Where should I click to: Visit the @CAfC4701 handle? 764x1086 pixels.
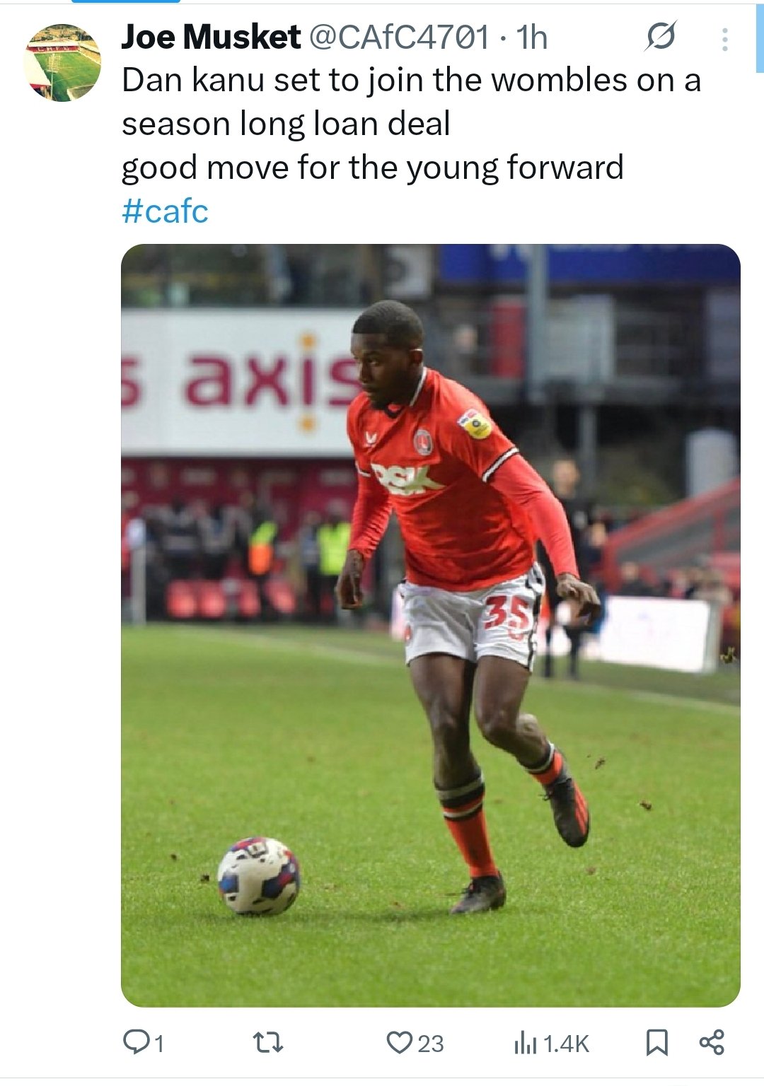pyautogui.click(x=400, y=37)
